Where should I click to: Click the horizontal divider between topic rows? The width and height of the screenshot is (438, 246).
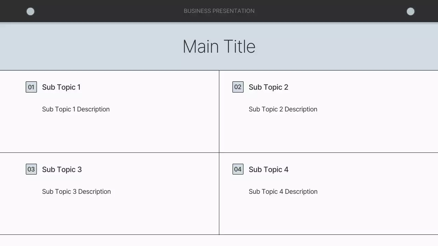[x=109, y=152]
